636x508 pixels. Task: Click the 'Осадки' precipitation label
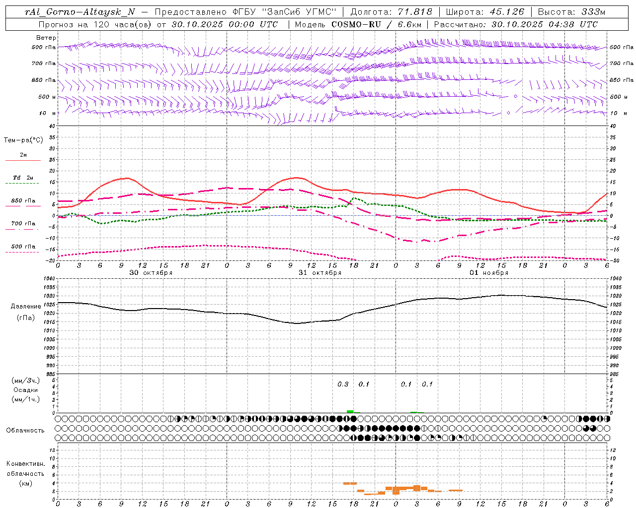pyautogui.click(x=26, y=390)
